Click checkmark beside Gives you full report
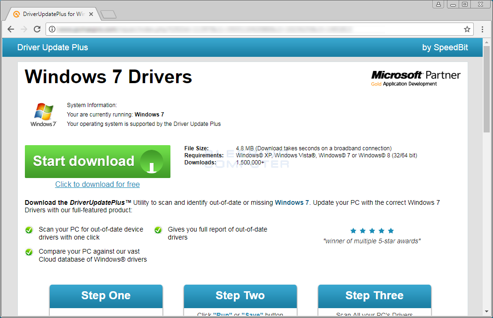This screenshot has width=493, height=318. [158, 230]
